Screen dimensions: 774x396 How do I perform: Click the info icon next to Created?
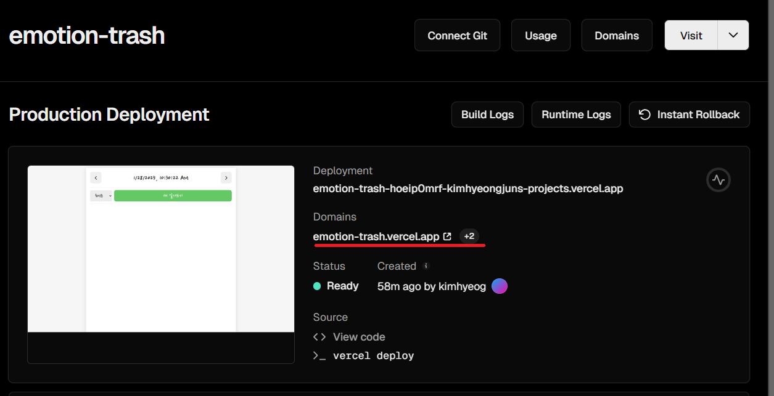point(426,266)
